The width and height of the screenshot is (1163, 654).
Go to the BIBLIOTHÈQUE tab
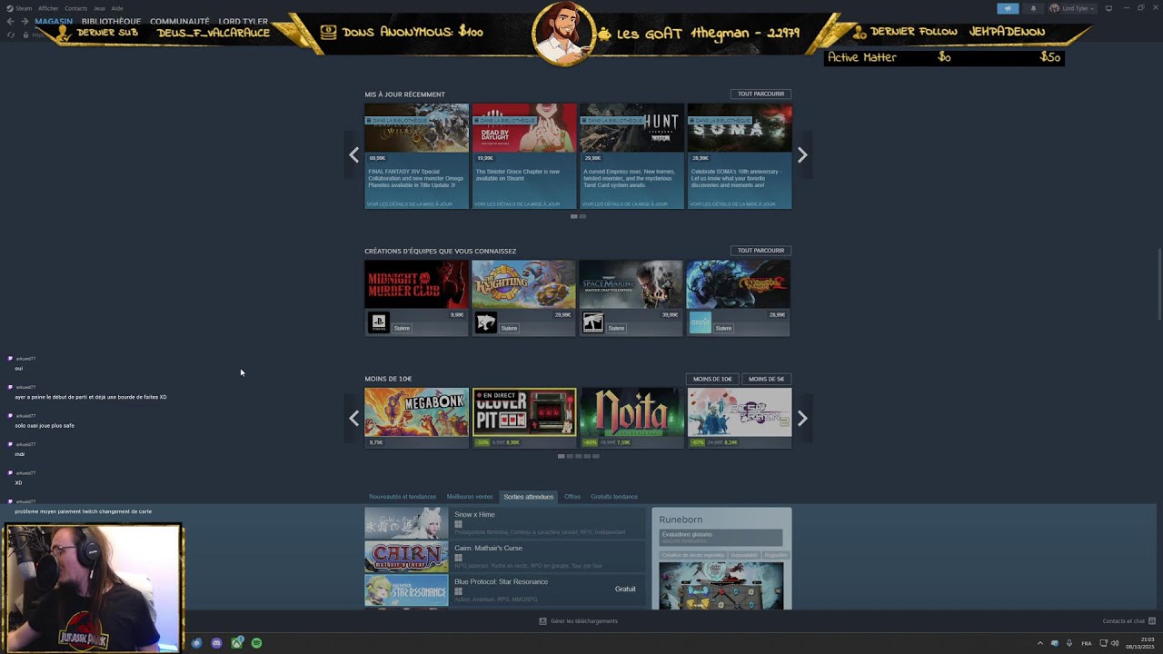[x=111, y=21]
